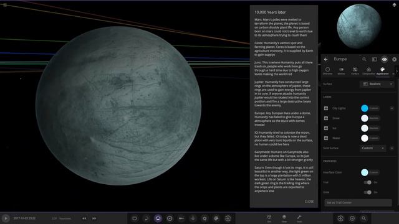Click the orbit view icon in the bottom-right bar

pyautogui.click(x=340, y=218)
